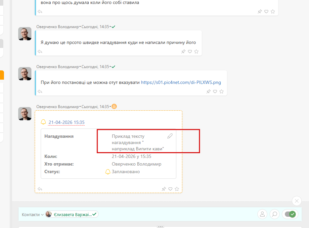
Task: Click the bell icon beside 21-04-2026 15:35
Action: point(43,122)
